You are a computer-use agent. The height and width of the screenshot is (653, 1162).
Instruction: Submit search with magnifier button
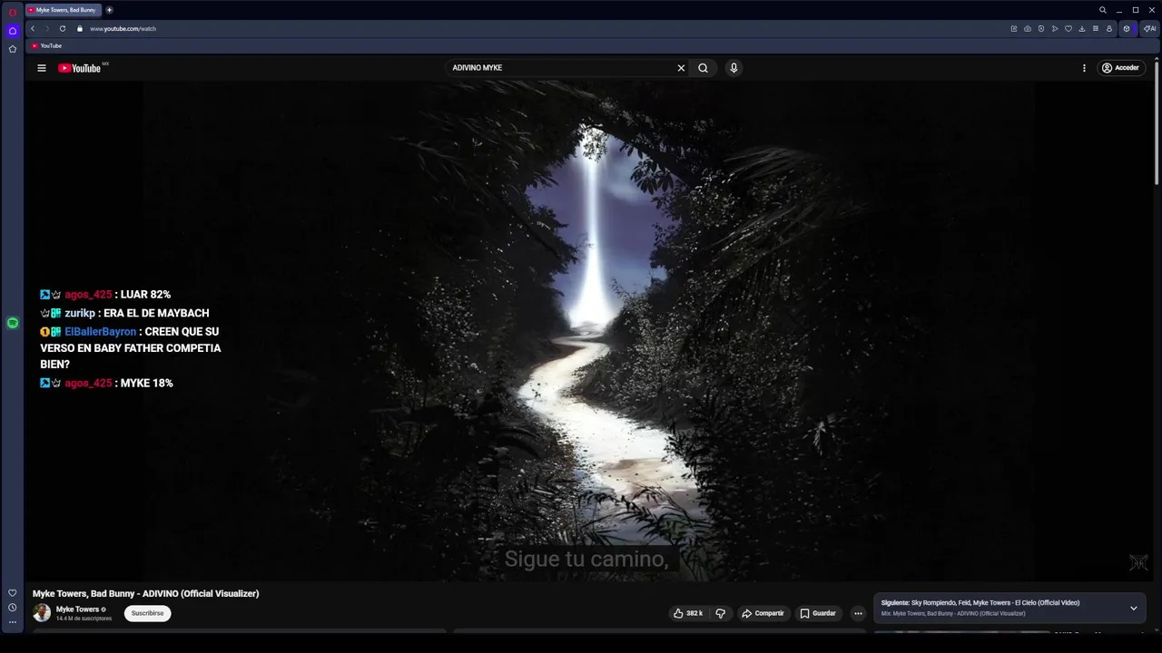click(703, 68)
